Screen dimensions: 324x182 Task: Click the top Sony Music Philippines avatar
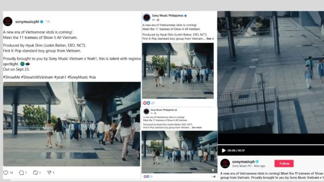pyautogui.click(x=147, y=17)
